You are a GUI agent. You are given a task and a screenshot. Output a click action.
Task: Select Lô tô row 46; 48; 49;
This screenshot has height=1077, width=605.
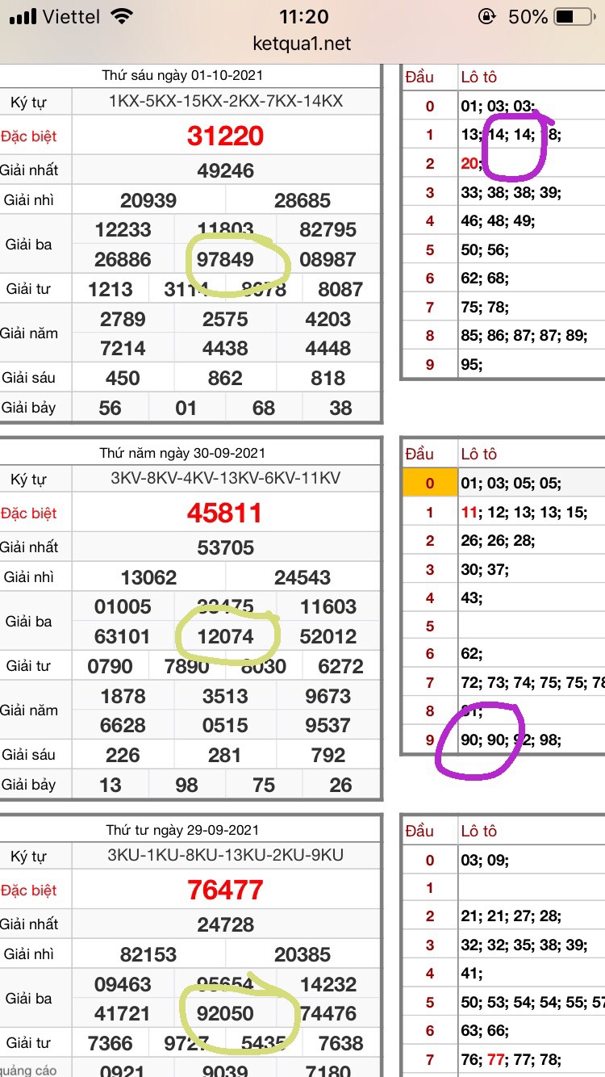coord(498,220)
